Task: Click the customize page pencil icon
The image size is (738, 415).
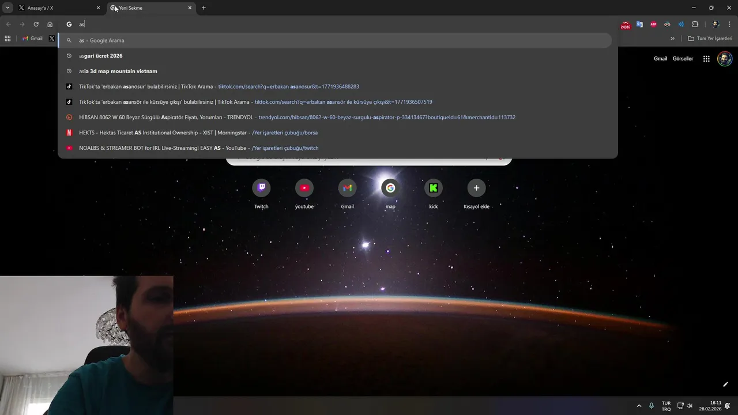Action: [725, 384]
